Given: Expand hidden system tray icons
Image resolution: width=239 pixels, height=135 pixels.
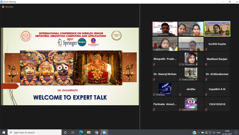Looking at the screenshot, I should click(x=199, y=132).
